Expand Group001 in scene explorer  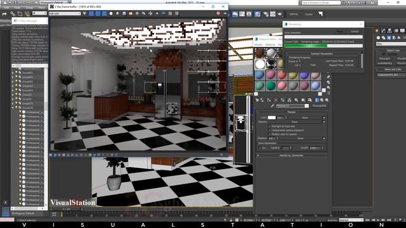[13, 73]
